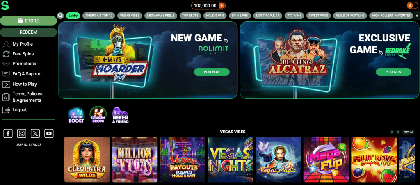Switch to the Hold & Win tab
The height and width of the screenshot is (185, 420).
(x=215, y=16)
